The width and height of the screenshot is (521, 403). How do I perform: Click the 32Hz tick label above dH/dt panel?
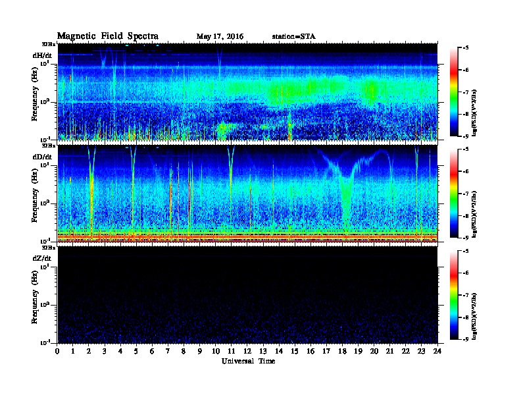pos(49,44)
